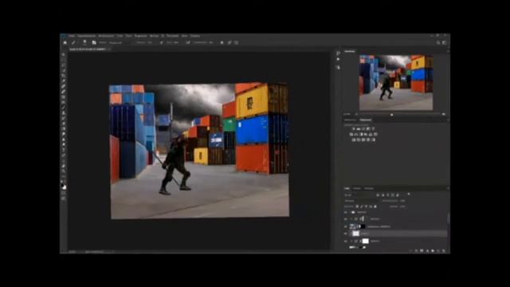Open the layer Opacity dropdown
Screen dimensions: 510x287
402,201
